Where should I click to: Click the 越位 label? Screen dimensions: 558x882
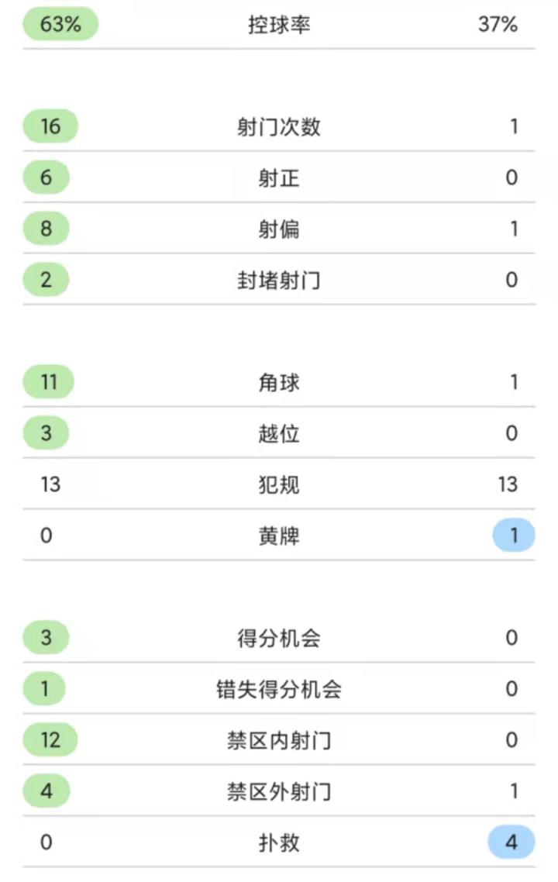279,434
